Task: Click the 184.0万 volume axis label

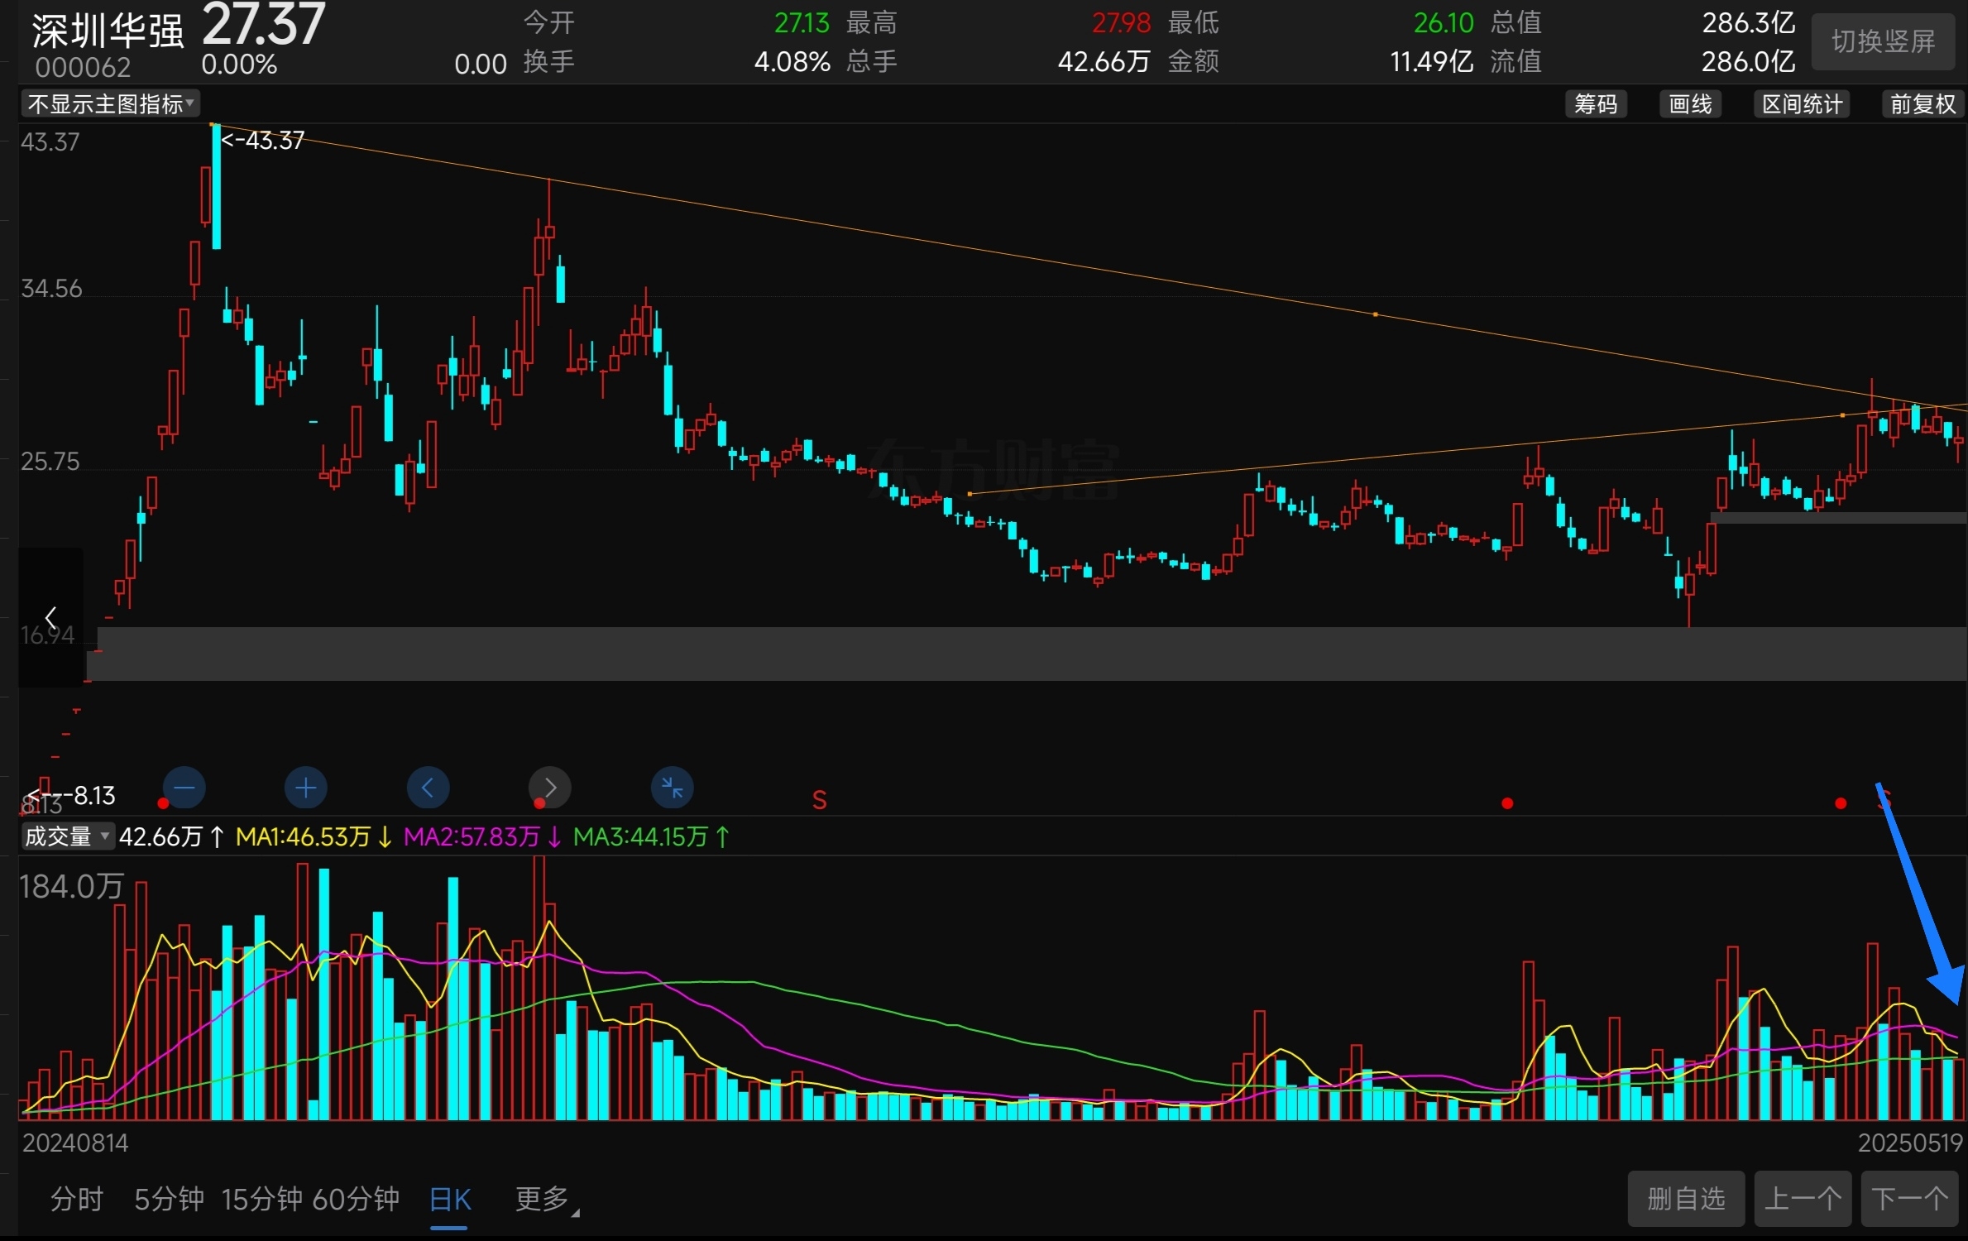Action: (71, 886)
